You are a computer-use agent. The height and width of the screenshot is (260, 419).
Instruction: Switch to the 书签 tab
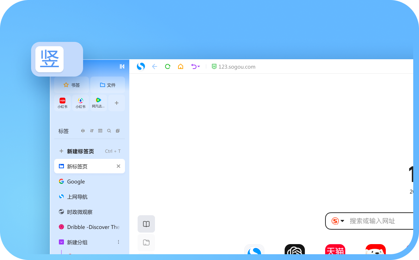tap(71, 84)
